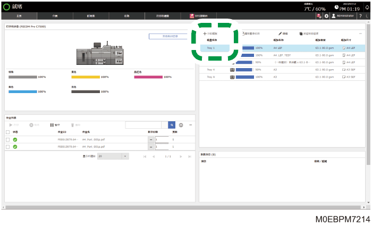Click the red icon left of settings gear
The image size is (372, 225).
click(319, 16)
